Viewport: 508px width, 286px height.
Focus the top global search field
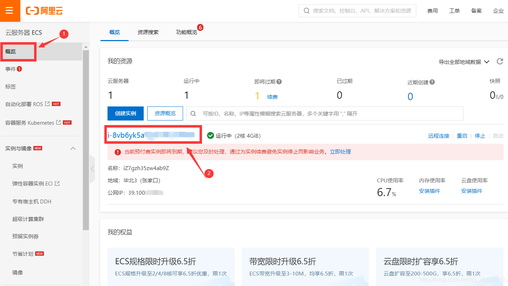click(x=357, y=11)
